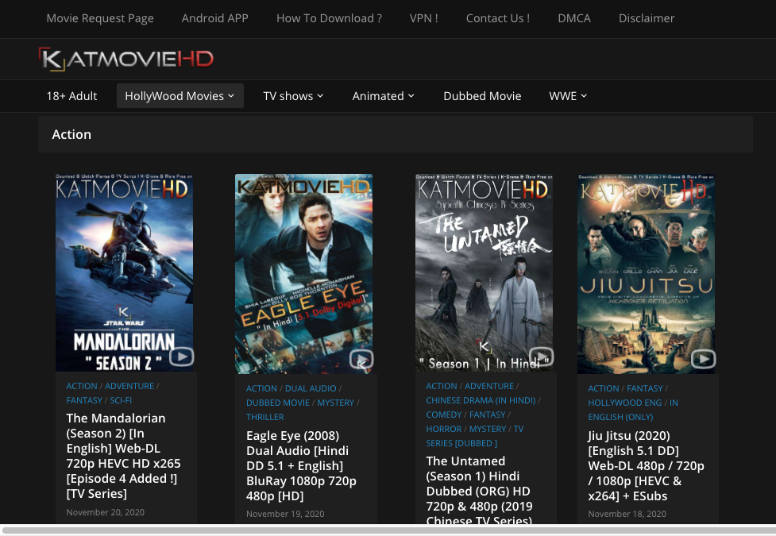The height and width of the screenshot is (536, 776).
Task: Click THRILLER category tag
Action: click(264, 417)
